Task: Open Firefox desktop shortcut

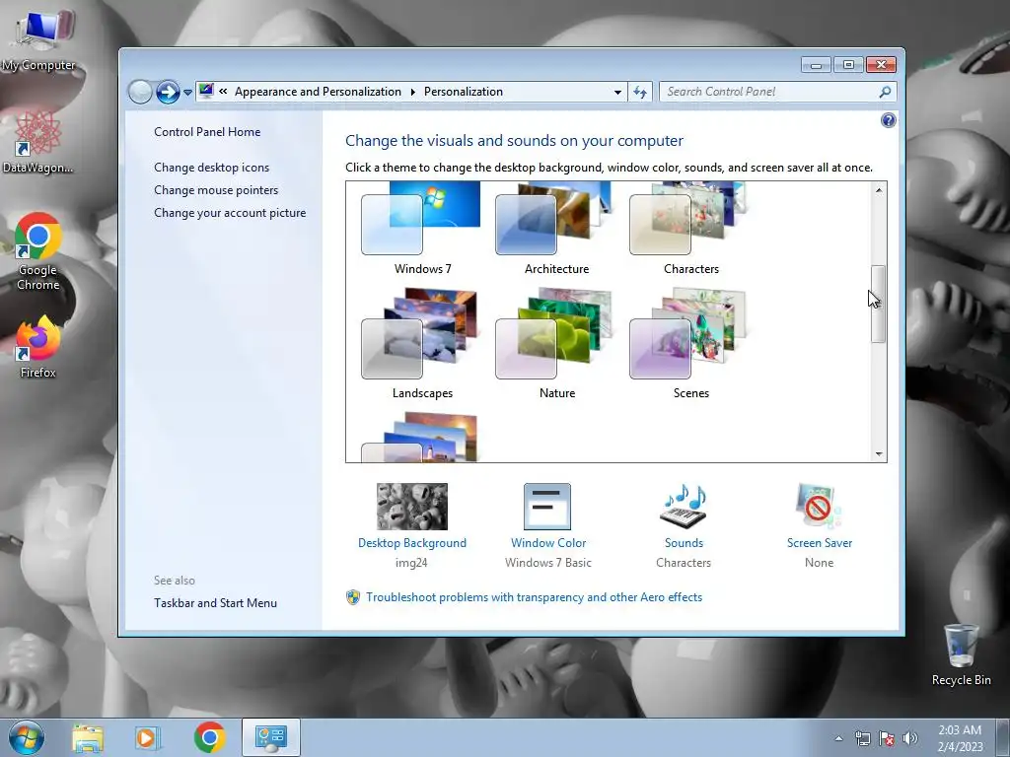Action: click(38, 346)
